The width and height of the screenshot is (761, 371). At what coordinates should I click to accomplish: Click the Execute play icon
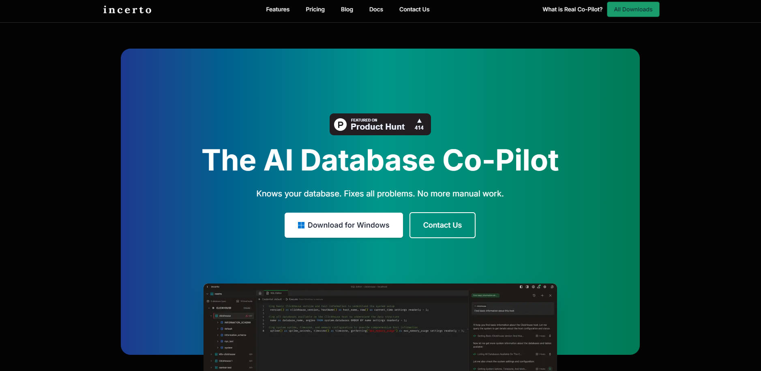tap(287, 299)
